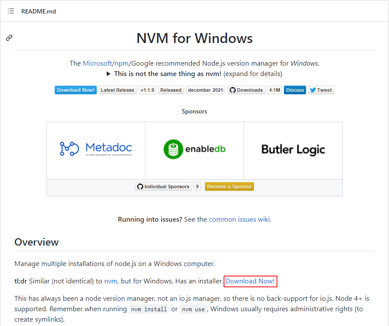Copy the heading anchor link icon

pos(9,38)
